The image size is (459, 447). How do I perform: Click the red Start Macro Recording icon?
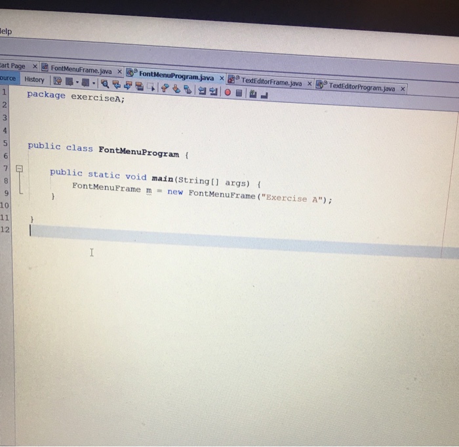228,92
